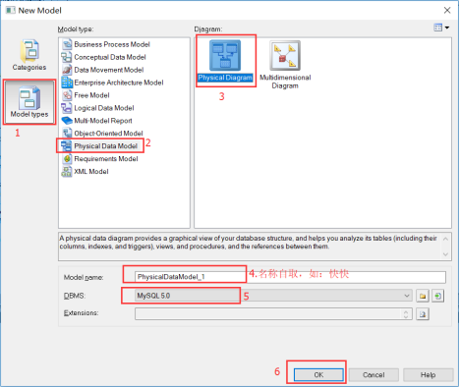Click the Enterprise Architecture Model icon

[67, 83]
